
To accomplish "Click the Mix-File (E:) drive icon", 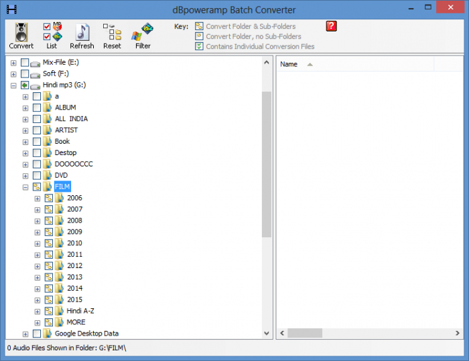I will coord(36,64).
